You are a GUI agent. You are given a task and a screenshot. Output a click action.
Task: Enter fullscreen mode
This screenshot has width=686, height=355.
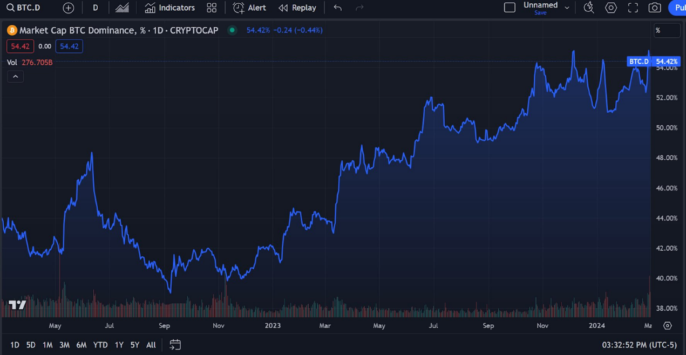(633, 8)
